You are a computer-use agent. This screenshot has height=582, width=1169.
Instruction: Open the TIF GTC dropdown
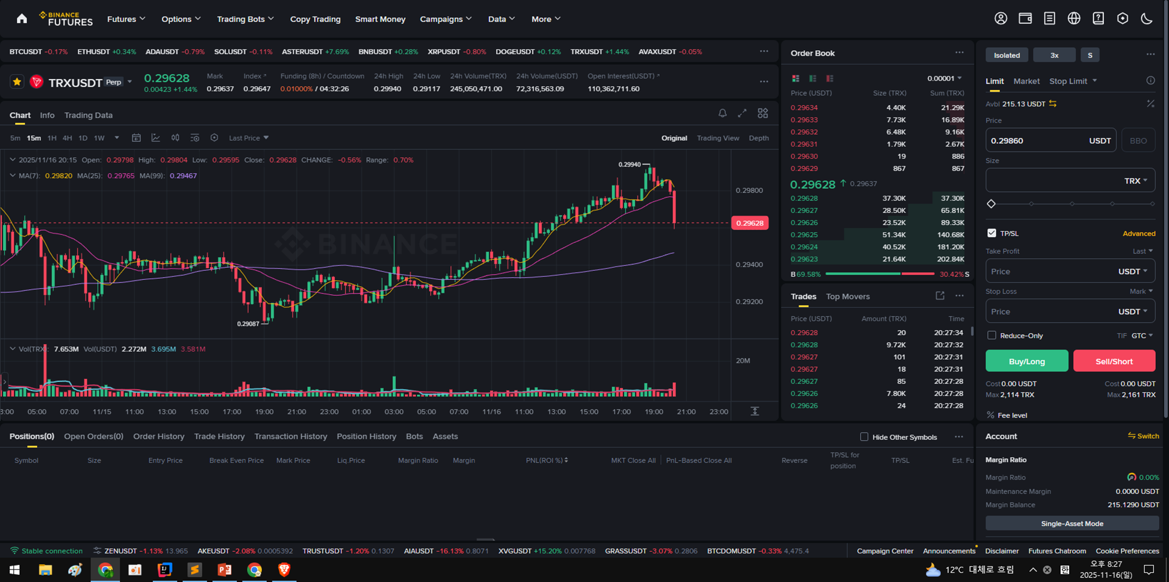[1142, 335]
